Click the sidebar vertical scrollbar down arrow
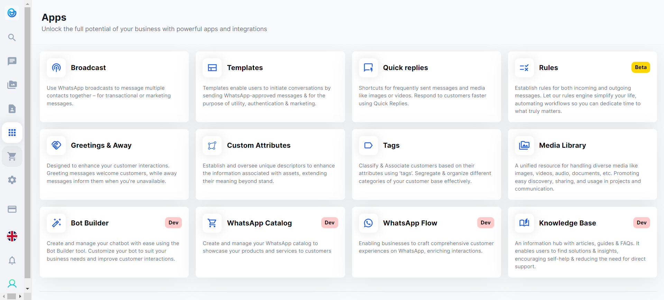The width and height of the screenshot is (664, 300). point(28,289)
